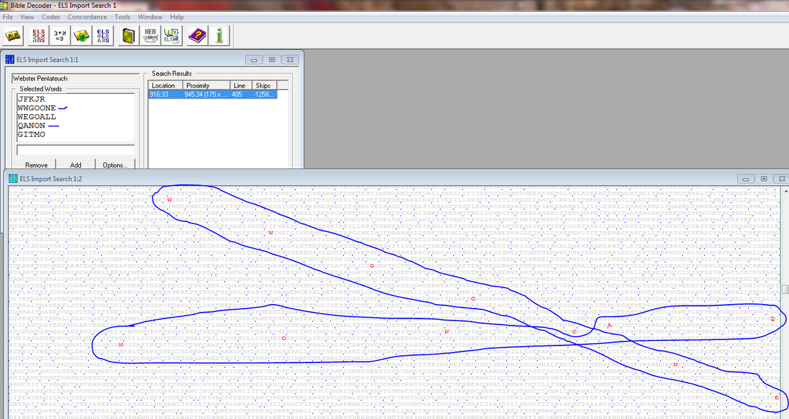The height and width of the screenshot is (419, 789).
Task: Open the green book with clock icon
Action: click(x=82, y=36)
